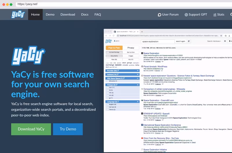Open the Home menu item
This screenshot has width=232, height=153.
click(x=35, y=14)
